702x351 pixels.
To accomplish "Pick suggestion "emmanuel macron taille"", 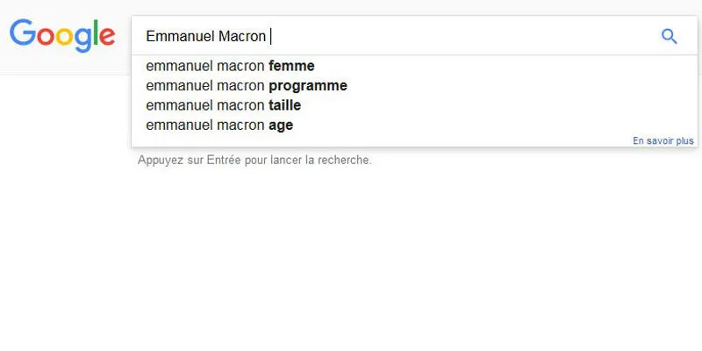I will pyautogui.click(x=223, y=105).
